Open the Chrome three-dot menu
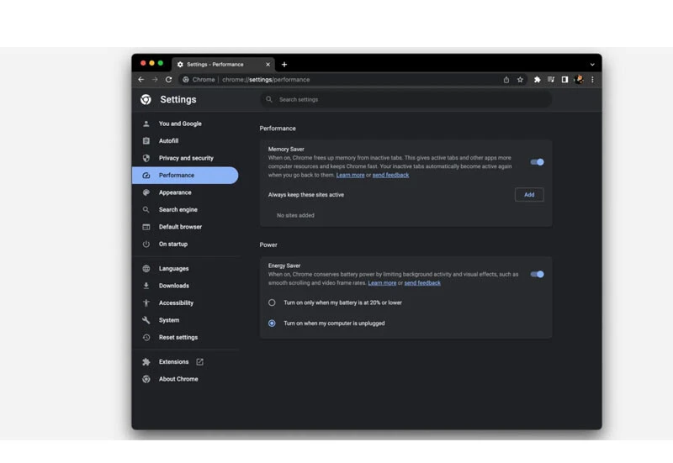The height and width of the screenshot is (463, 673). [592, 80]
